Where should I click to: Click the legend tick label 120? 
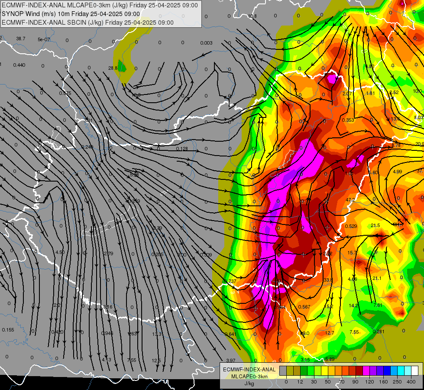tap(369, 382)
